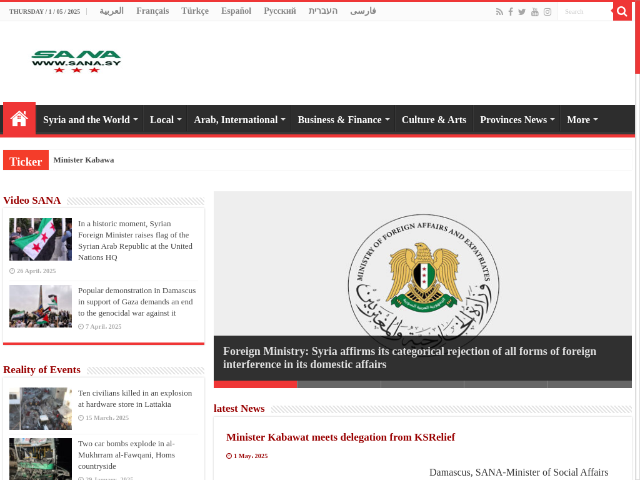Select the fifth slider indicator

[590, 384]
